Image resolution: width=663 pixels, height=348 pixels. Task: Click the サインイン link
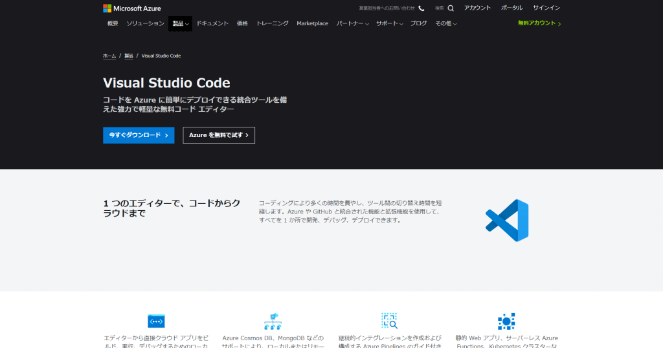(x=546, y=8)
